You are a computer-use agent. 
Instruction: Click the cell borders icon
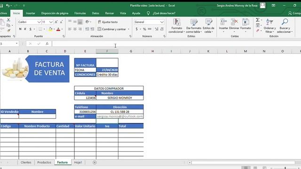coord(40,29)
